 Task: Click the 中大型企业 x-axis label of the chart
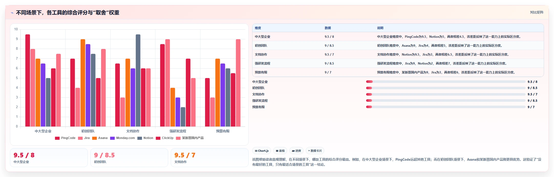tap(43, 131)
